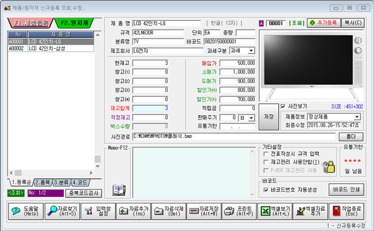This screenshot has height=231, width=374.
Task: Switch to the F2.원자재 tab
Action: click(x=74, y=23)
